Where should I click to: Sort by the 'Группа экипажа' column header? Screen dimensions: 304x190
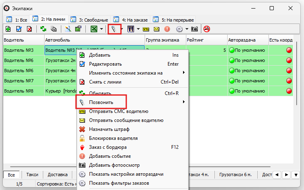point(165,40)
